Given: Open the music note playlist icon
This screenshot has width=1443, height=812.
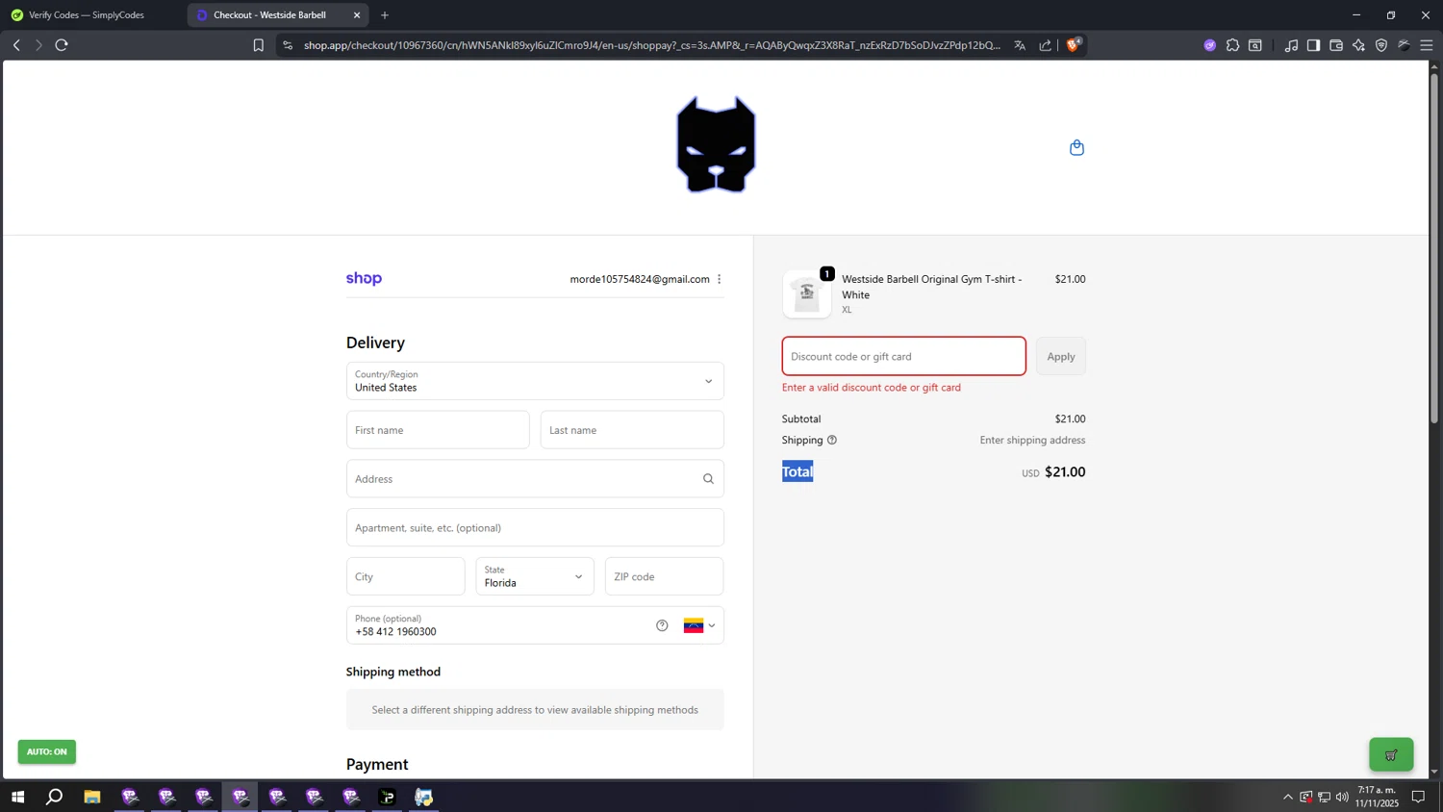Looking at the screenshot, I should [x=1291, y=45].
